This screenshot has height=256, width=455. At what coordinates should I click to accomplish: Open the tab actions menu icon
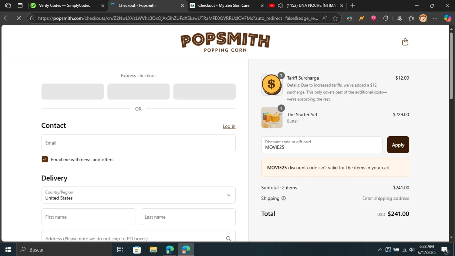point(20,5)
